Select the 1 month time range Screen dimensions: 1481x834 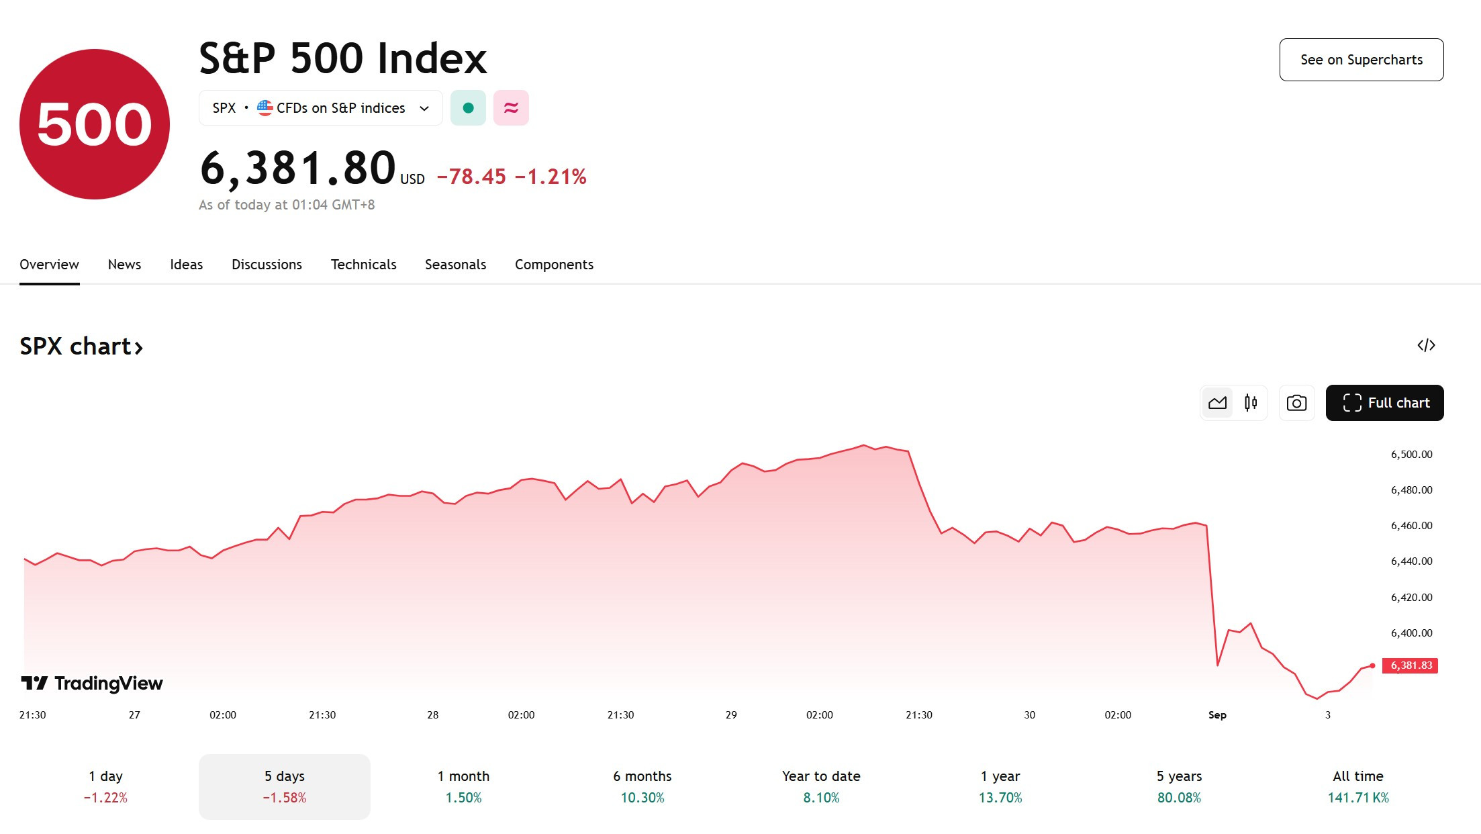pos(463,786)
